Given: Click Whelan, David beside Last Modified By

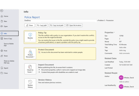Looking at the screenshot, I should (129, 87).
